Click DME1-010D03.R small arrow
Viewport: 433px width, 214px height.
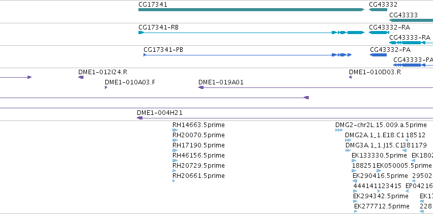(x=350, y=77)
